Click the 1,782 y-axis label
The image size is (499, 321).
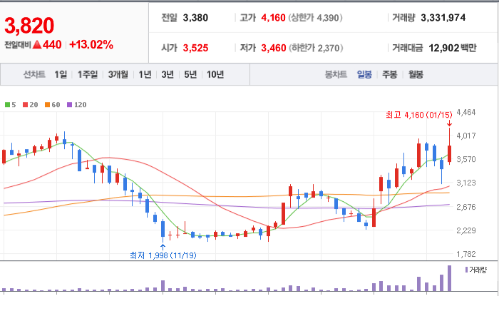coord(466,254)
